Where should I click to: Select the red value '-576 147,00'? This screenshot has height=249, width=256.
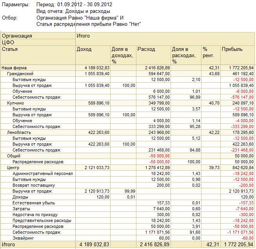[242, 97]
